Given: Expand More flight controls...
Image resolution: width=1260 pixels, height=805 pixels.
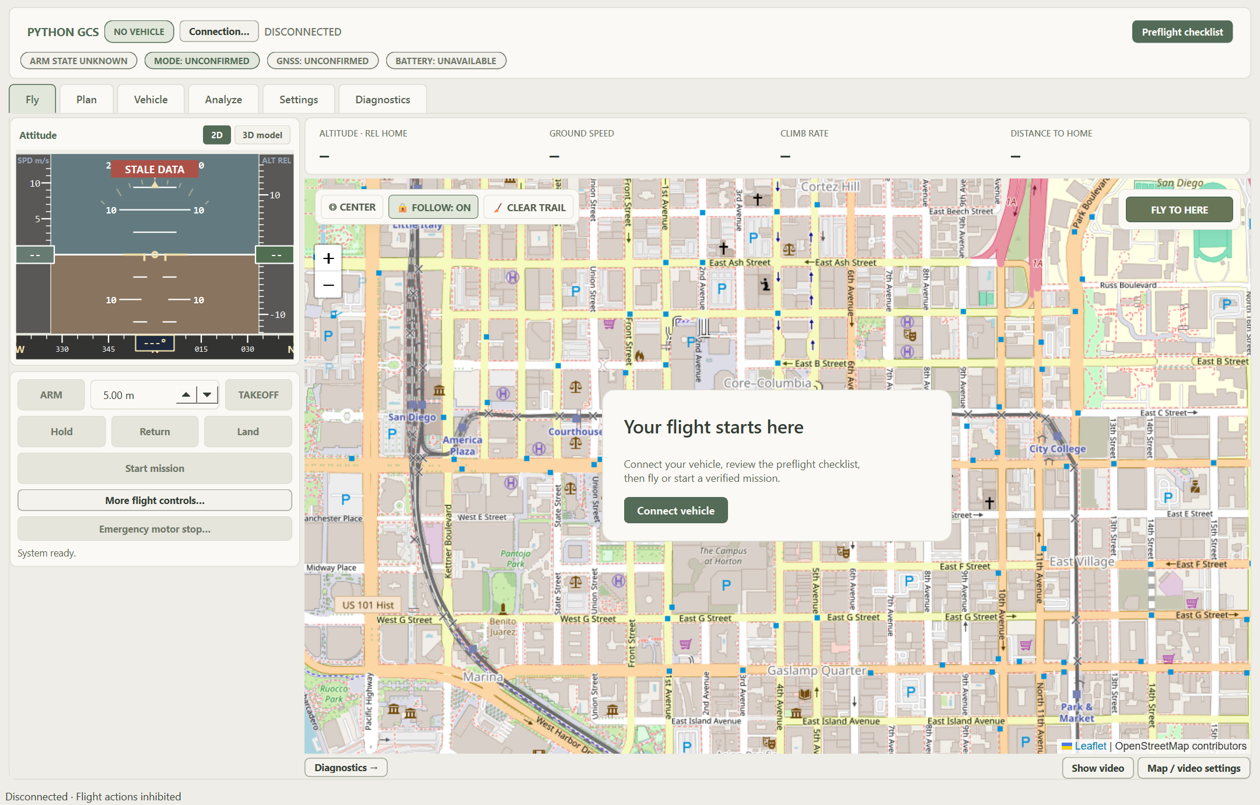Looking at the screenshot, I should pyautogui.click(x=155, y=501).
